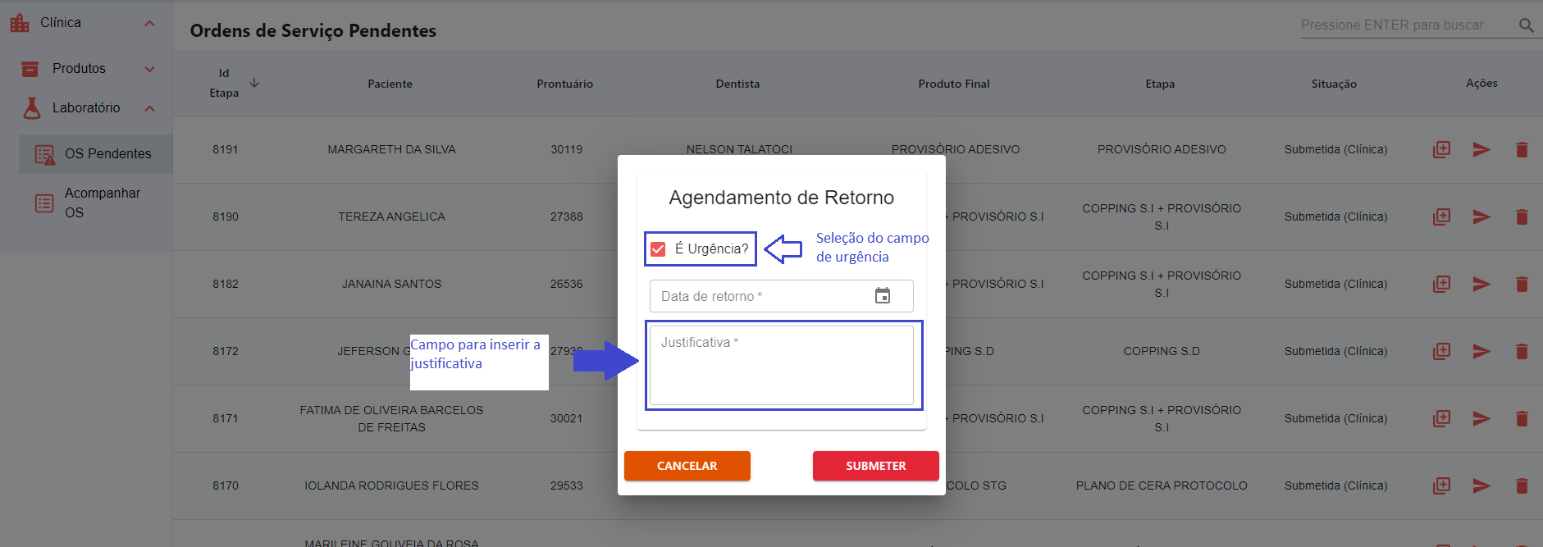Send order 8172 using arrow icon

1481,351
